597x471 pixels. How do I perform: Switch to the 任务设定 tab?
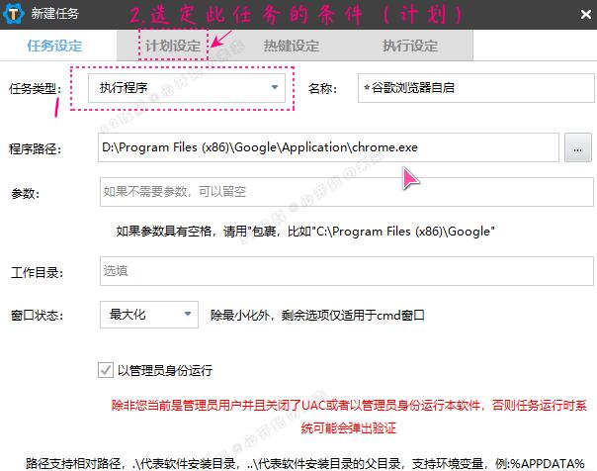point(54,46)
